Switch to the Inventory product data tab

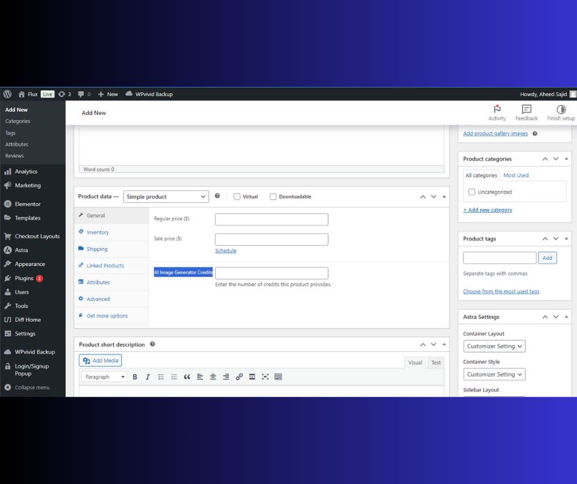pos(98,232)
